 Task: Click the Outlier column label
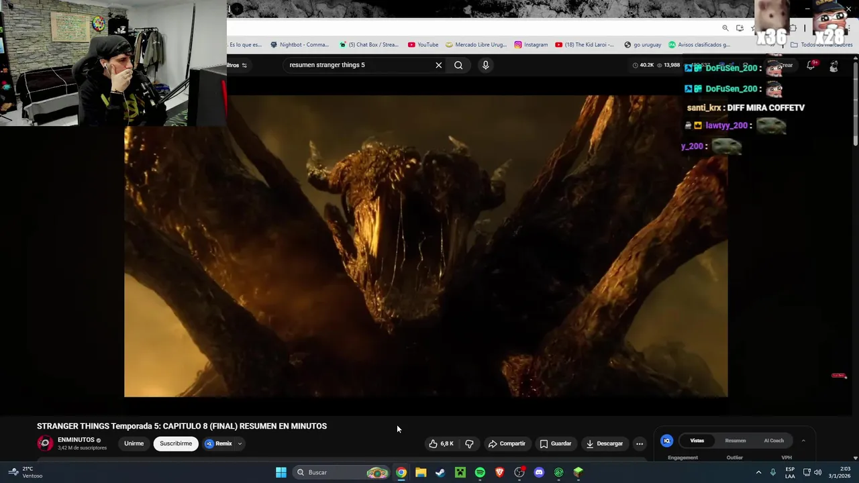tap(735, 458)
